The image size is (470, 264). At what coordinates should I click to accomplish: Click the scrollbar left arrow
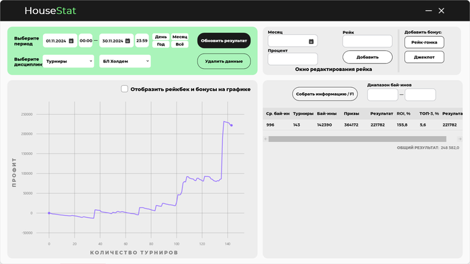point(266,139)
